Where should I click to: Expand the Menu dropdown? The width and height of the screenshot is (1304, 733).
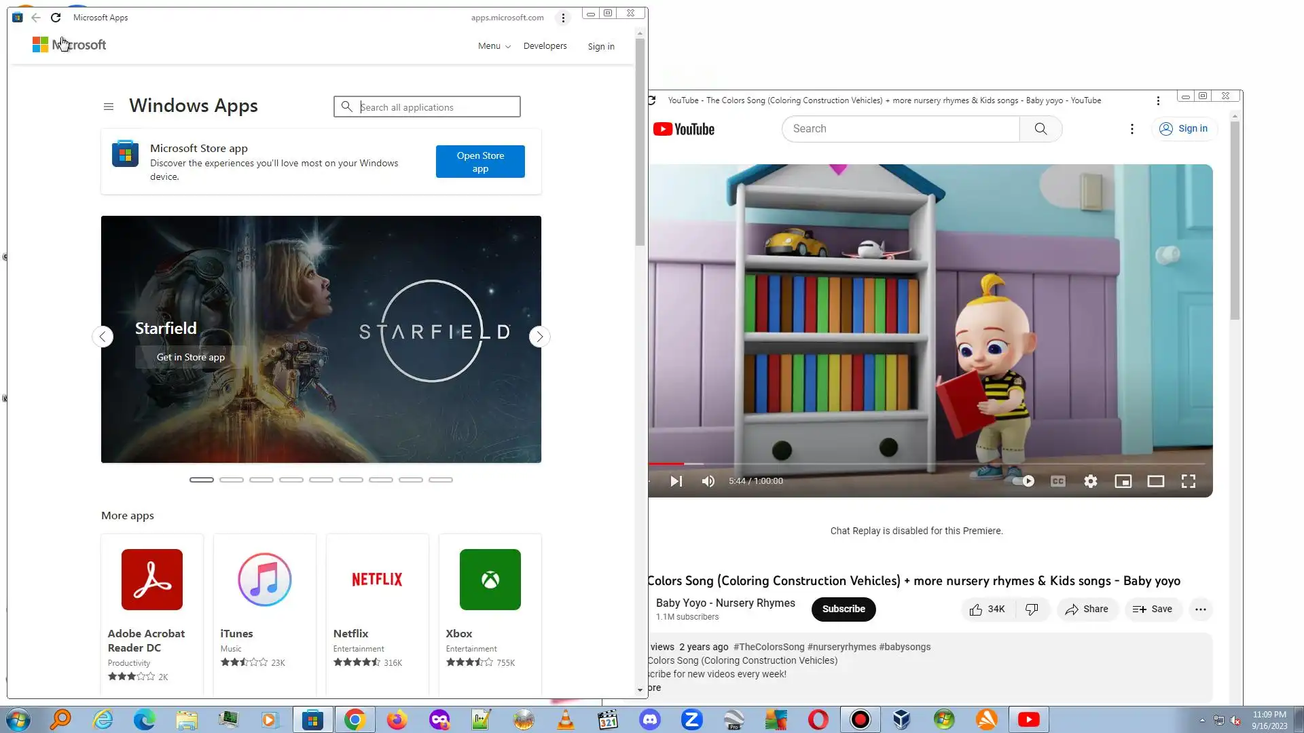[x=494, y=46]
